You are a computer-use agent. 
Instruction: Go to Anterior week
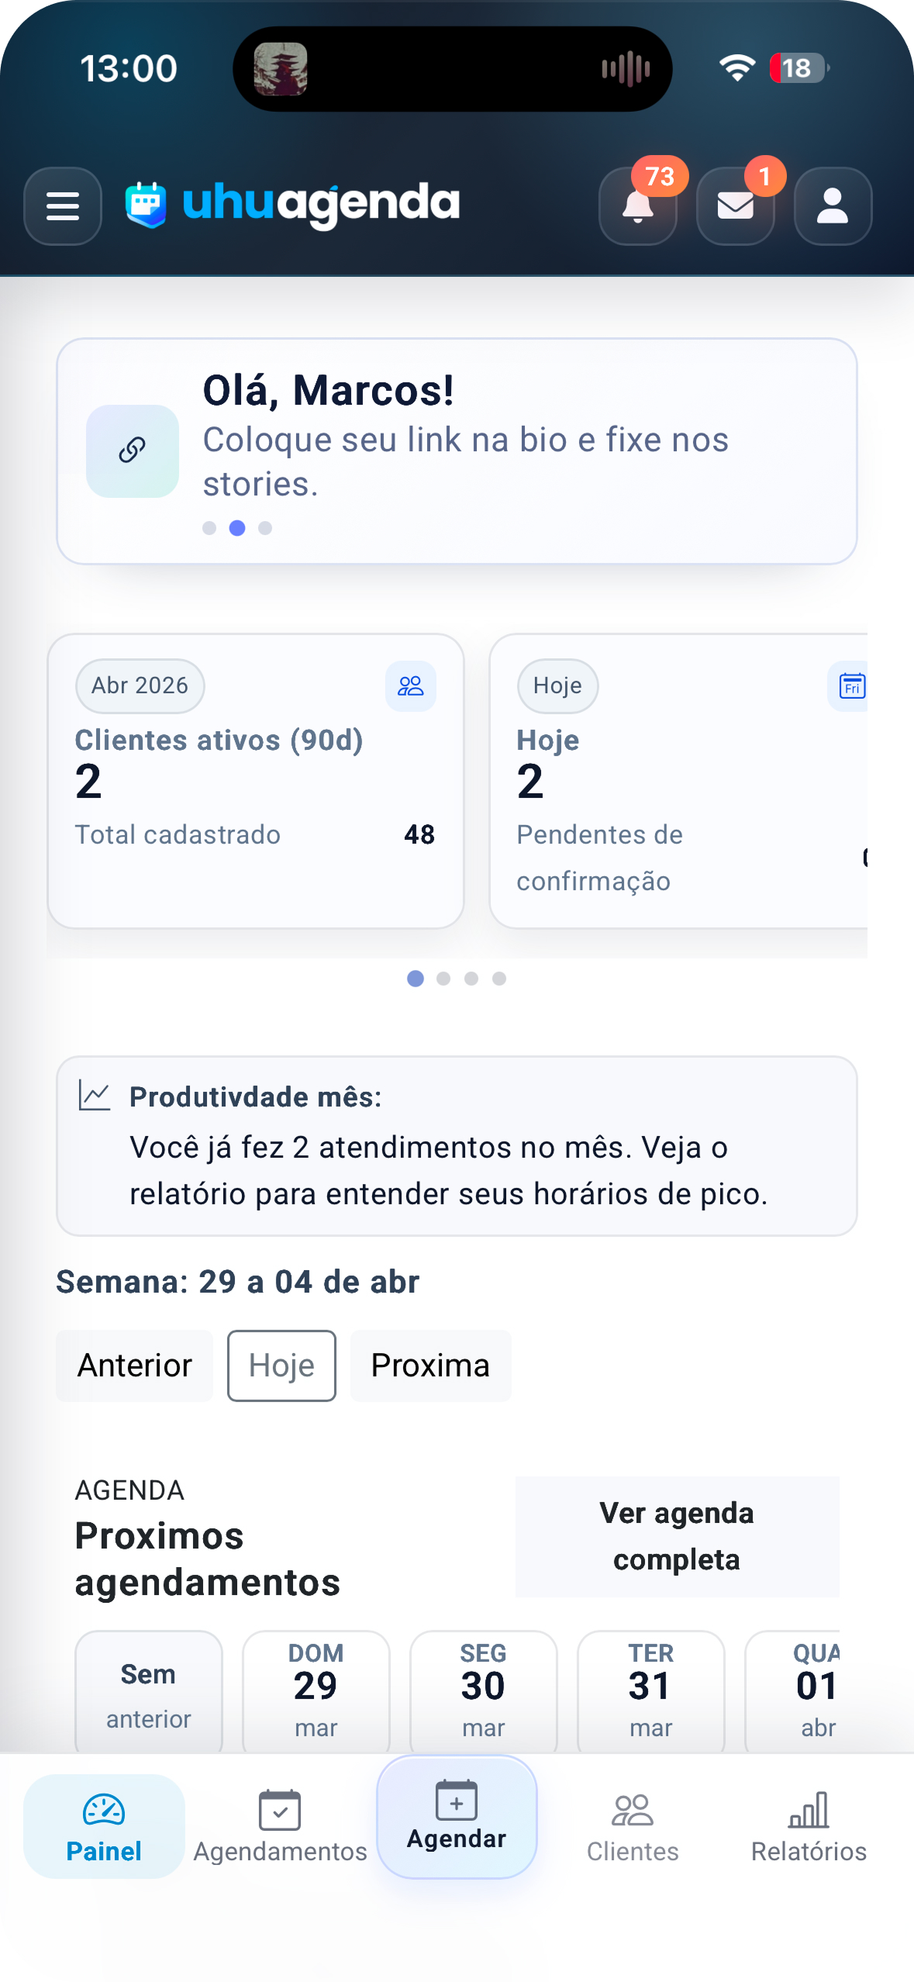click(134, 1366)
